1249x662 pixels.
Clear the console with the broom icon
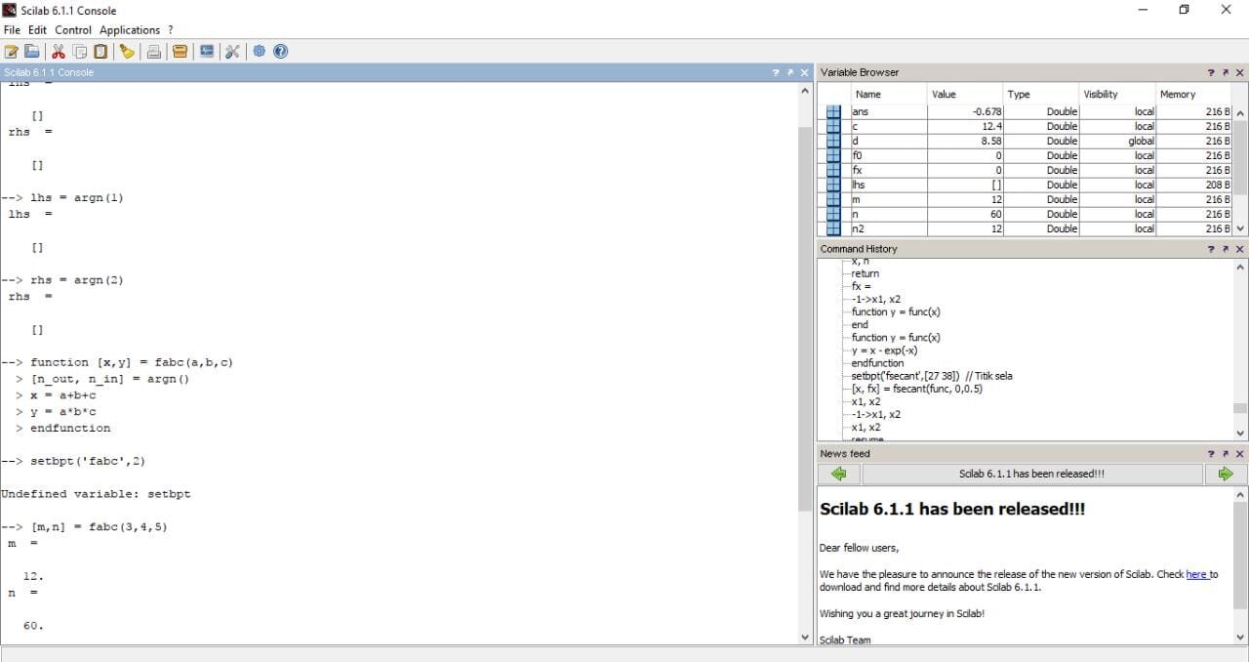pyautogui.click(x=127, y=52)
